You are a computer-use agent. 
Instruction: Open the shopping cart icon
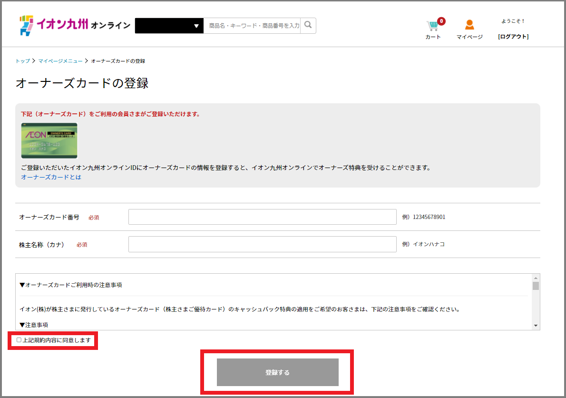click(433, 29)
